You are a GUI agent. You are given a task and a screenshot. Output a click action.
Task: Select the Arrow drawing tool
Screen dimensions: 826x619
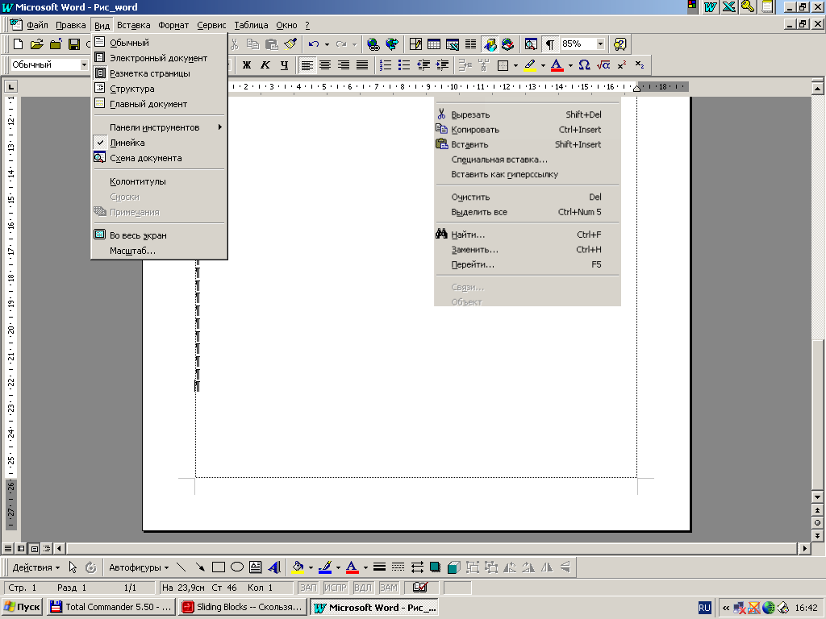coord(200,567)
